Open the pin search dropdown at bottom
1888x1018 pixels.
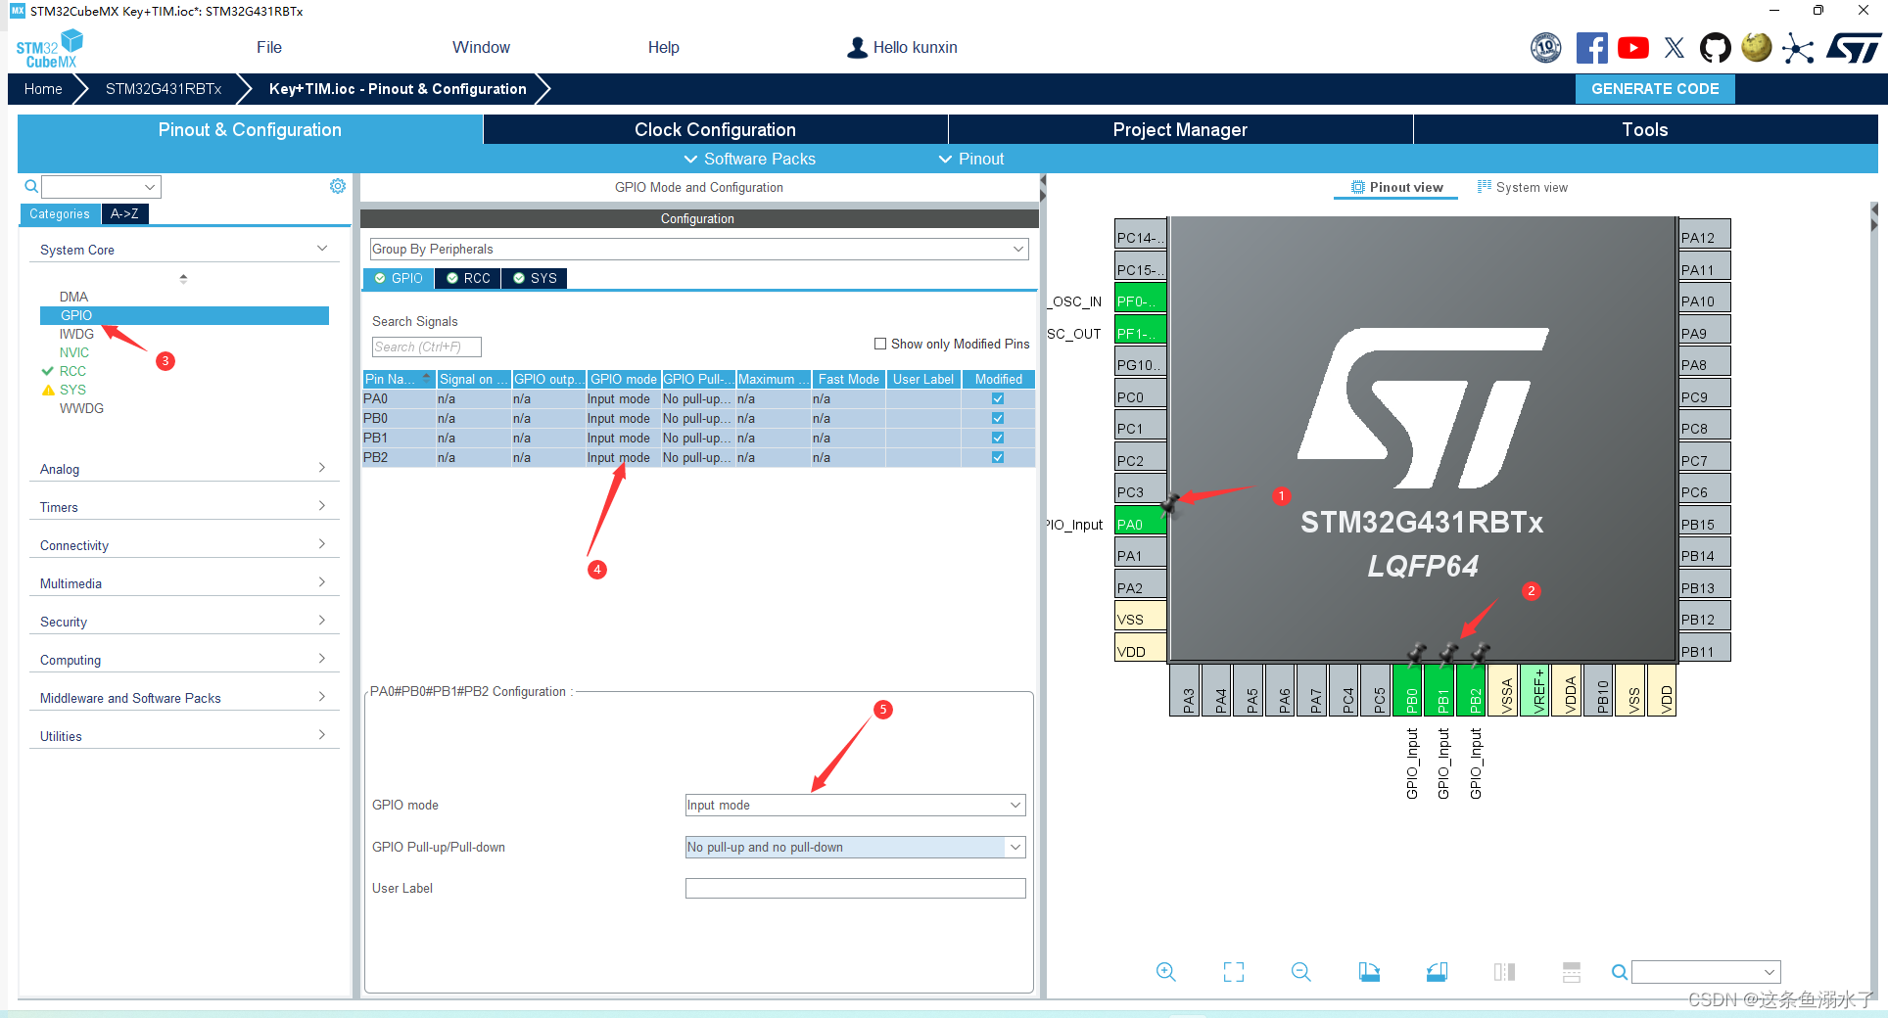[x=1706, y=972]
